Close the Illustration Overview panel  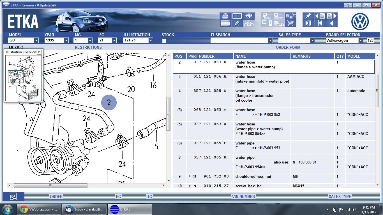point(40,52)
